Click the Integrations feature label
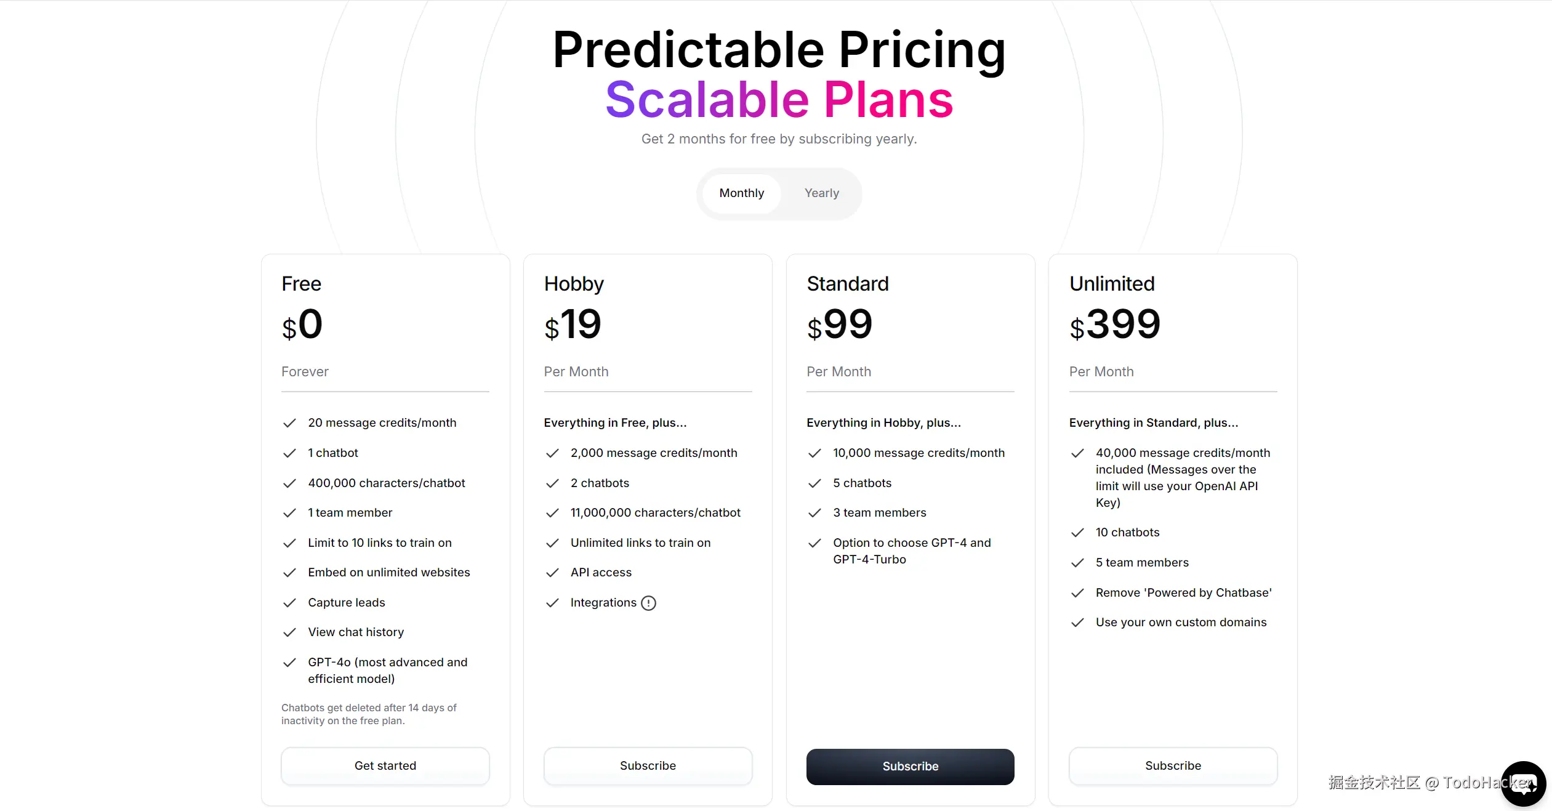 (x=603, y=603)
